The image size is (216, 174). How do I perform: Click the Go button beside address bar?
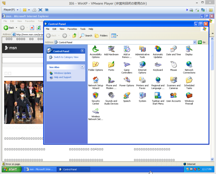click(x=202, y=42)
